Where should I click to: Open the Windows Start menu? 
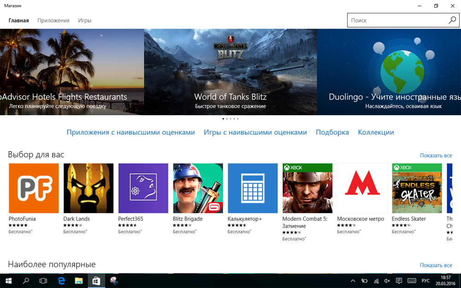tap(8, 281)
